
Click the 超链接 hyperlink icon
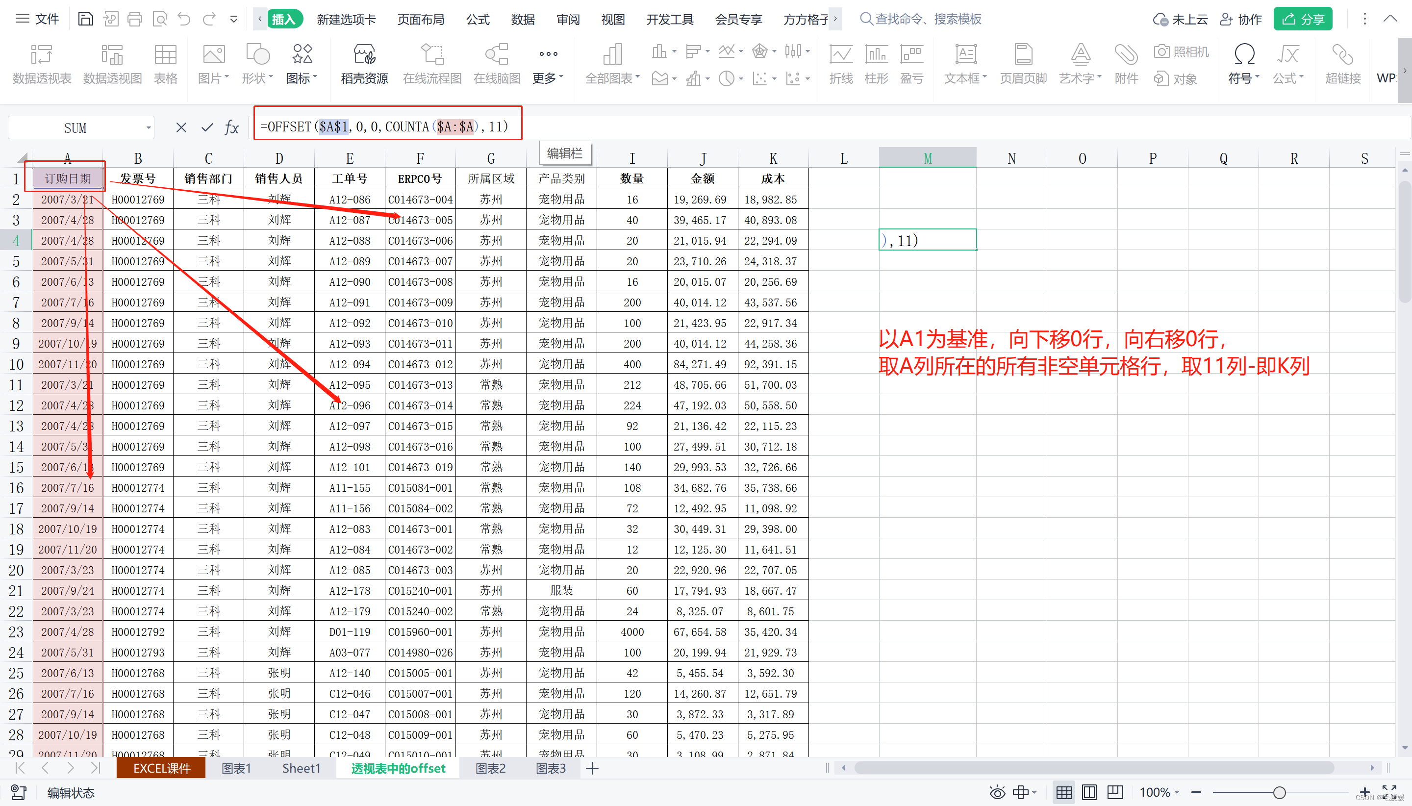[1343, 64]
